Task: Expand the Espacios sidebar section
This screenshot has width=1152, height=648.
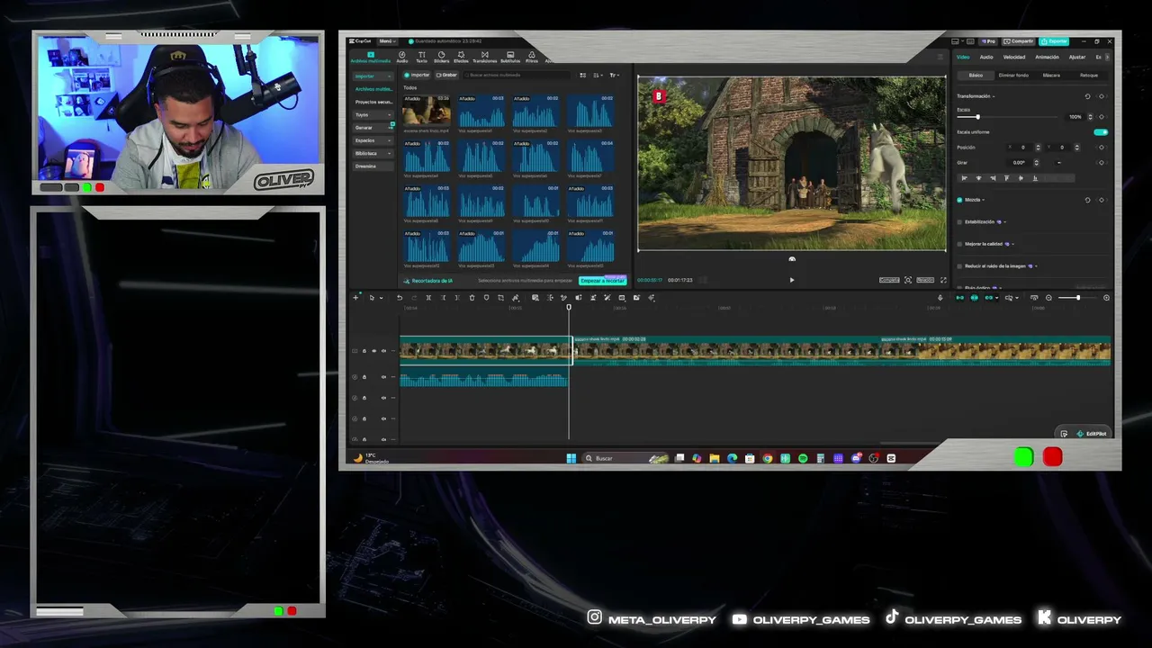Action: tap(372, 140)
